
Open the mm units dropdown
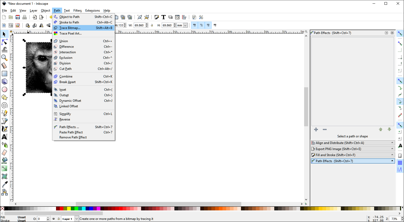pyautogui.click(x=185, y=25)
